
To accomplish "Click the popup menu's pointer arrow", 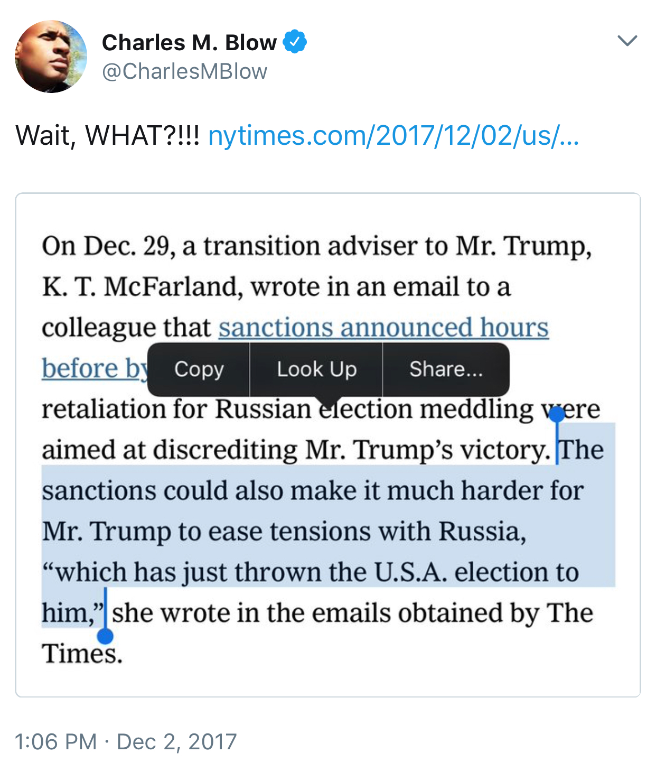I will (x=329, y=402).
